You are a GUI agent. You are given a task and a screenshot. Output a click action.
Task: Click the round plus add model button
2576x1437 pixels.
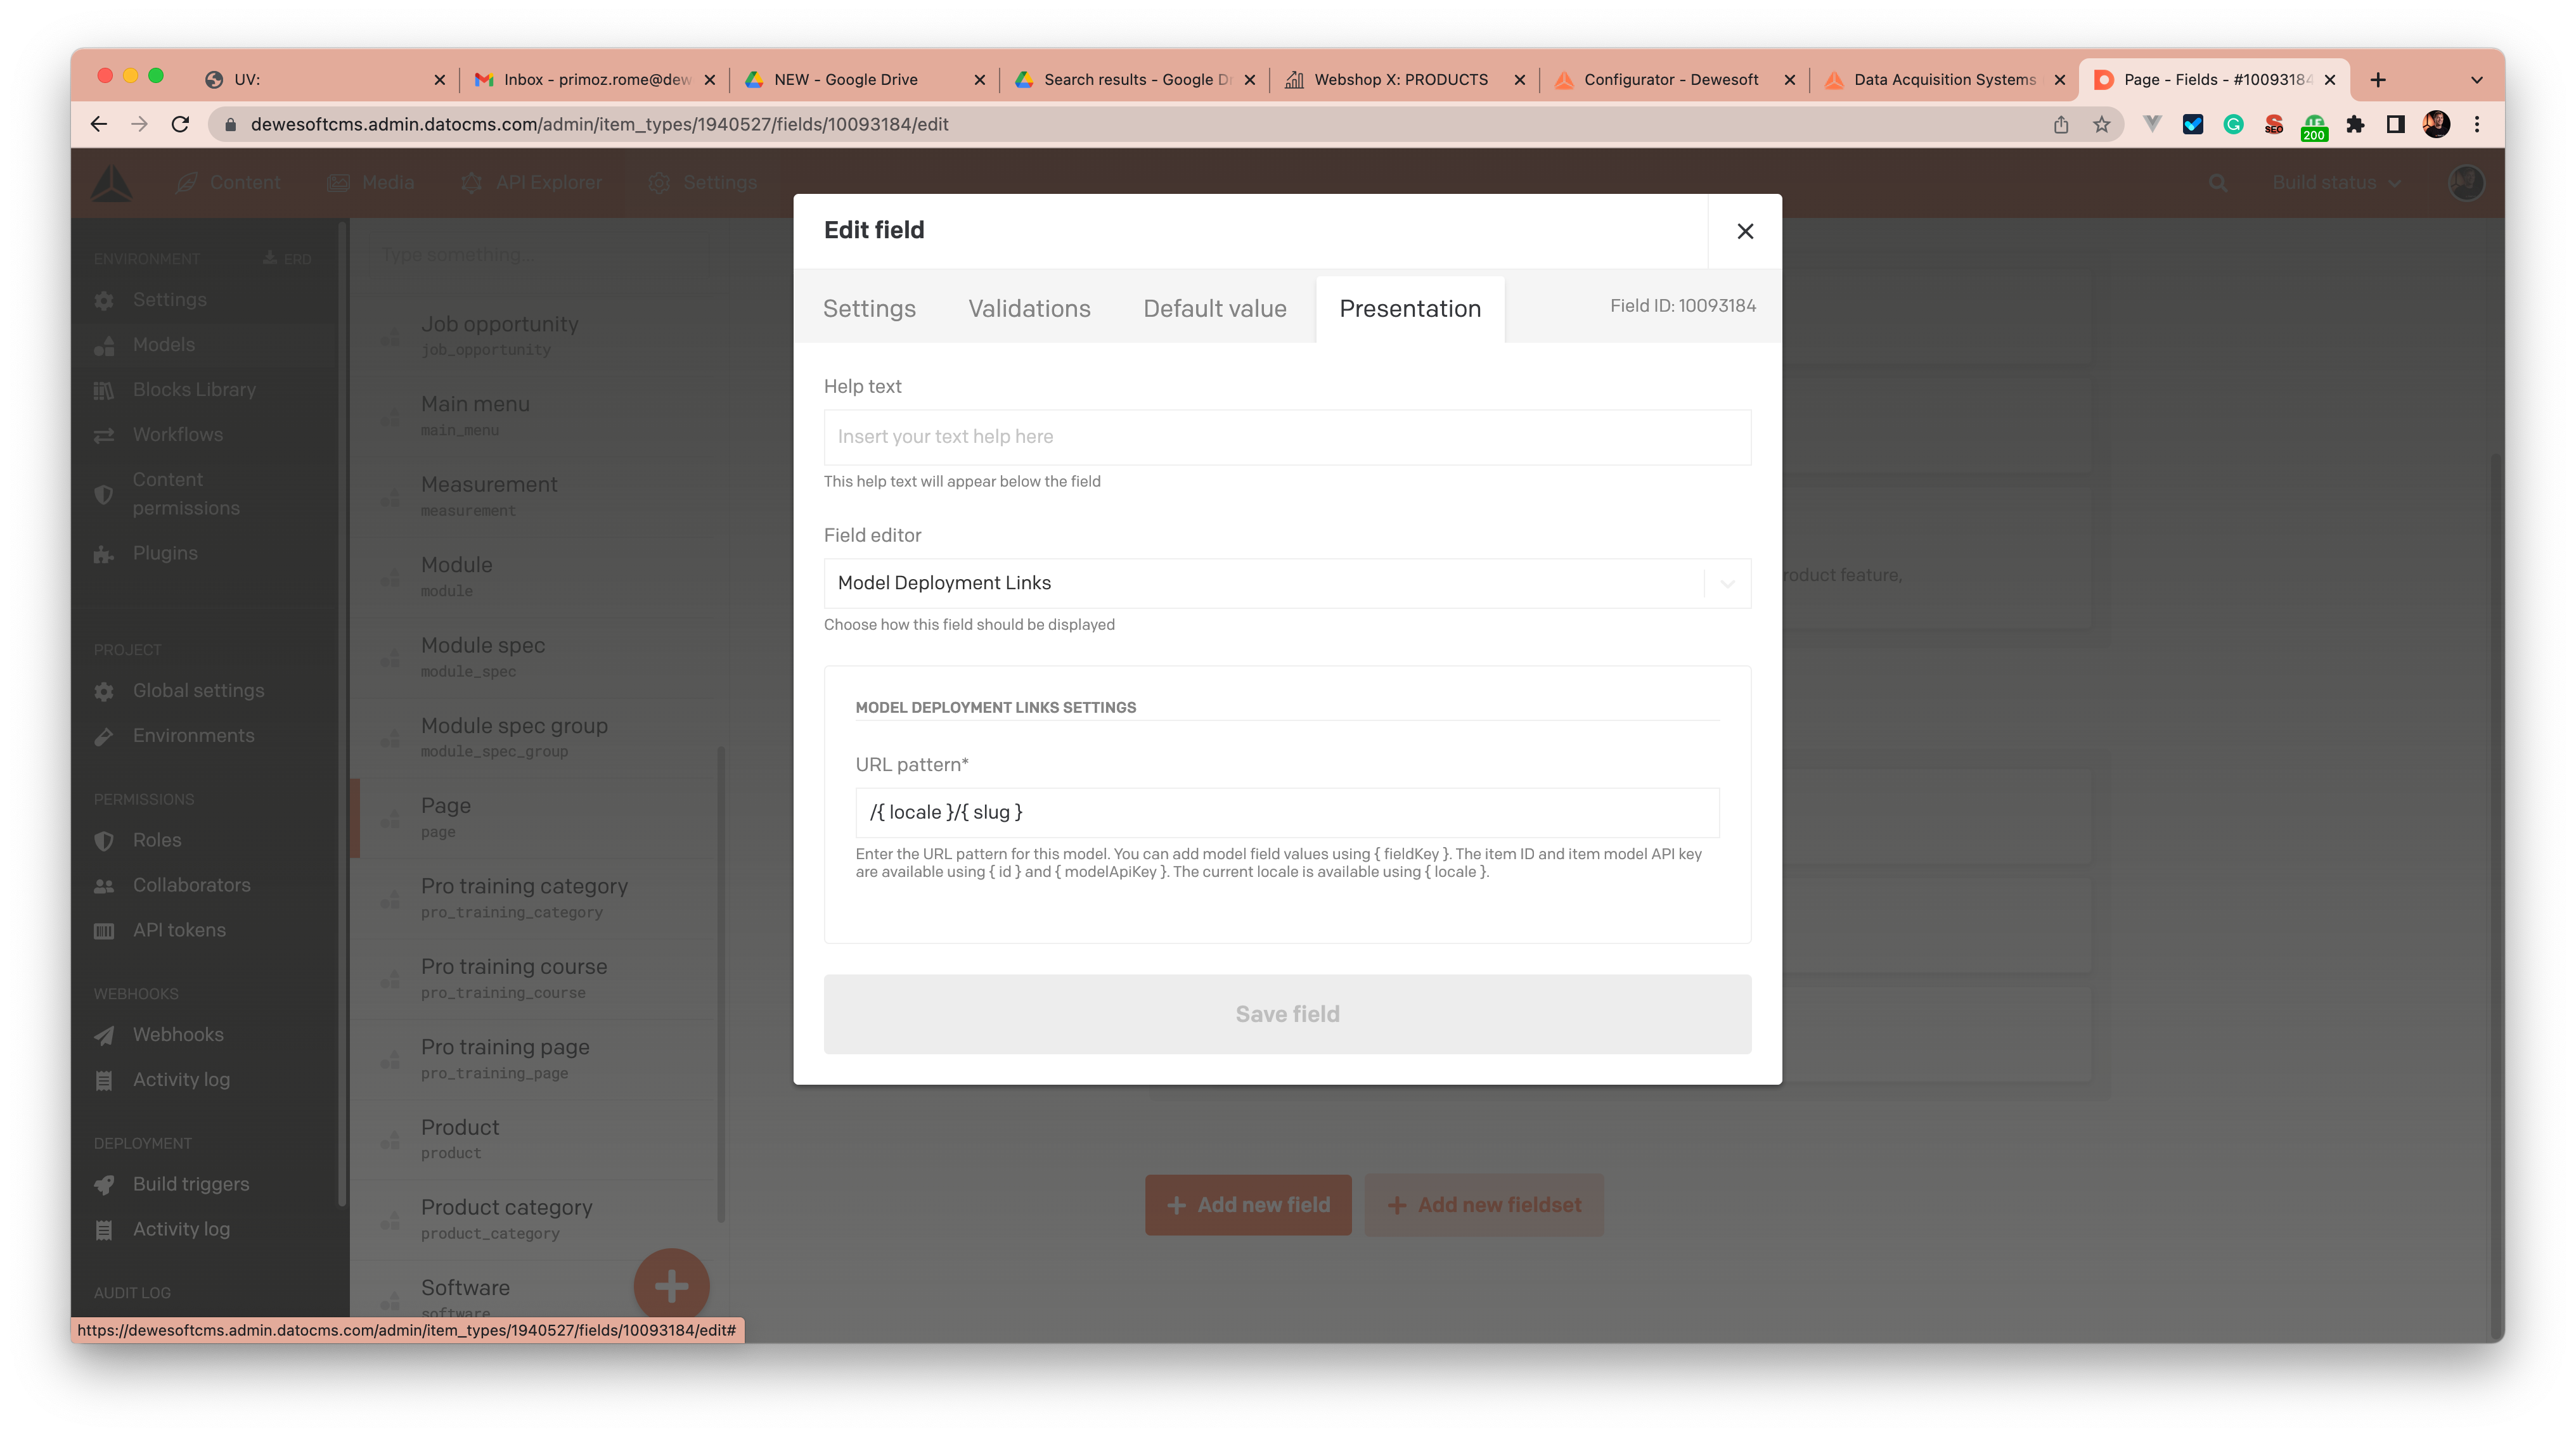(671, 1286)
